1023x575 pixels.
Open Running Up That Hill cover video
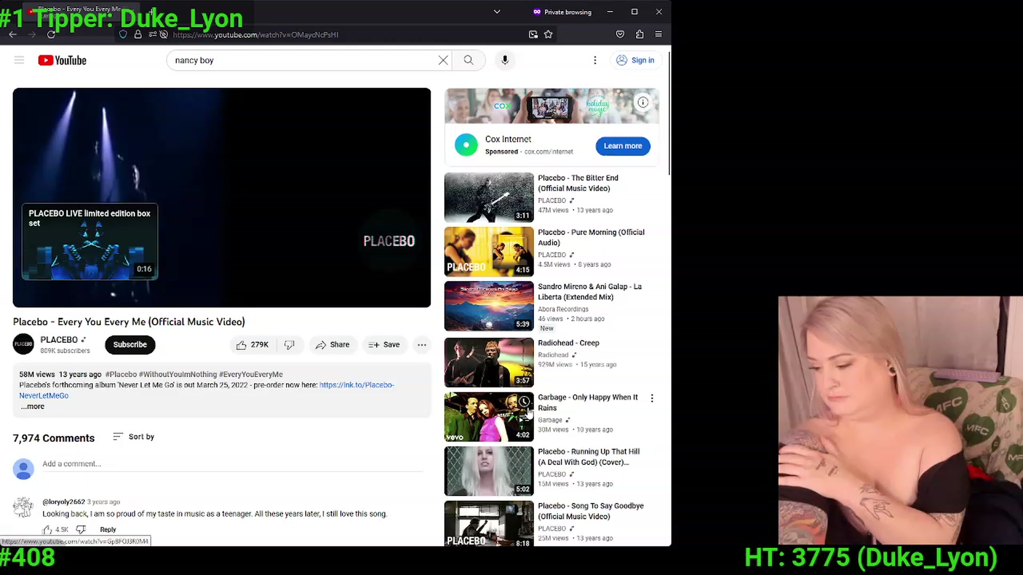[x=589, y=457]
